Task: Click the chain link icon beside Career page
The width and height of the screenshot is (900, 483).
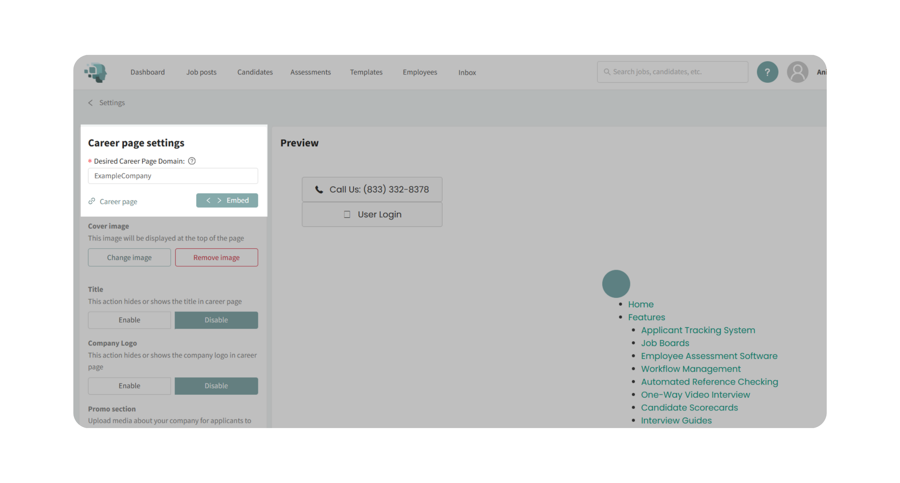Action: point(92,201)
